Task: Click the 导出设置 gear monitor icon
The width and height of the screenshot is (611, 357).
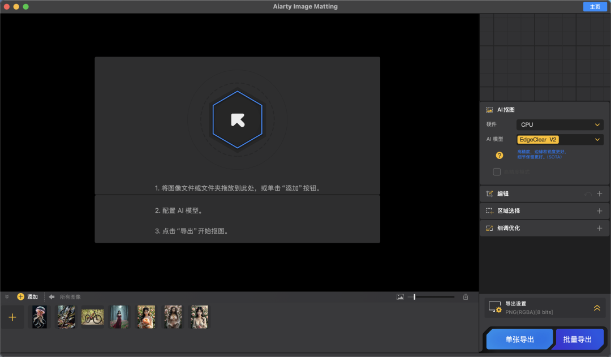Action: tap(495, 307)
